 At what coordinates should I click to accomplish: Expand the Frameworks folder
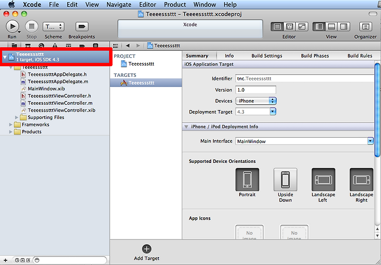(11, 125)
